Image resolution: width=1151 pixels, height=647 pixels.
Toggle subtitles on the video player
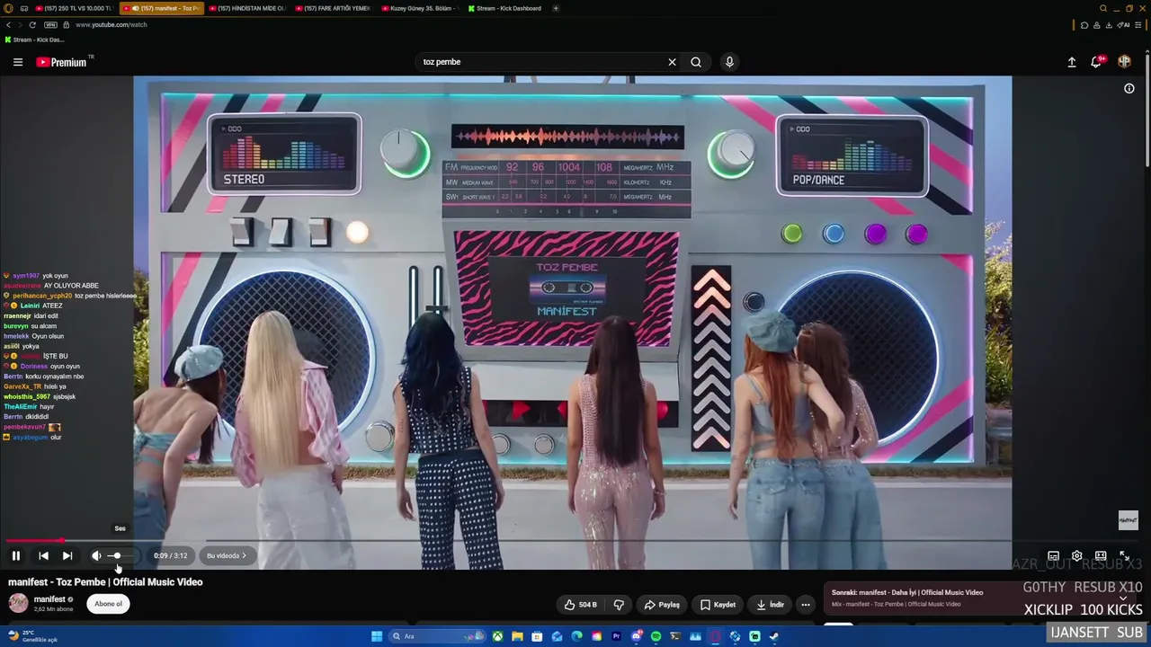(x=1053, y=555)
